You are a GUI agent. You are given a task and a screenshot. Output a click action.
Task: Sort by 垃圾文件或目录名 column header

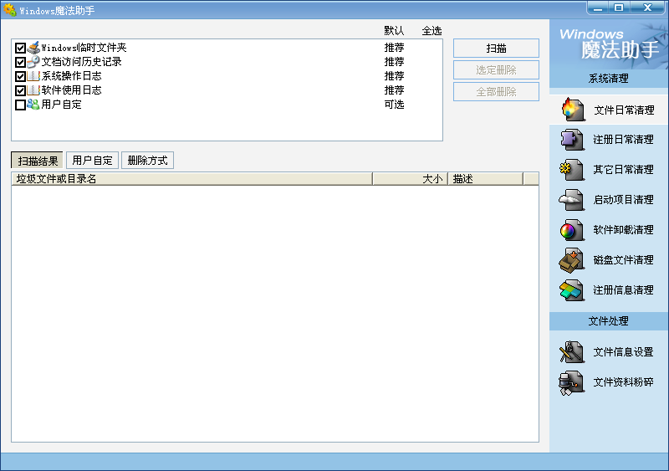coord(191,179)
